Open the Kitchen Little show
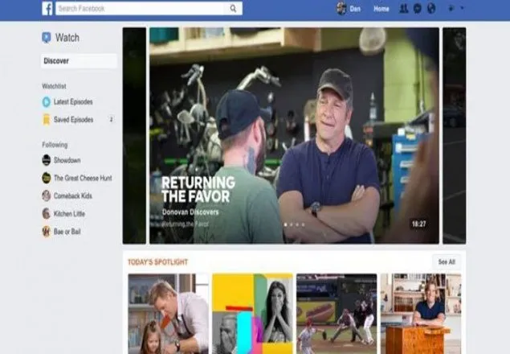Screen dimensions: 510x354 tap(69, 213)
